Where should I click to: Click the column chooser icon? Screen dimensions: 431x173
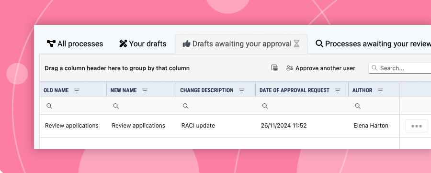click(274, 68)
